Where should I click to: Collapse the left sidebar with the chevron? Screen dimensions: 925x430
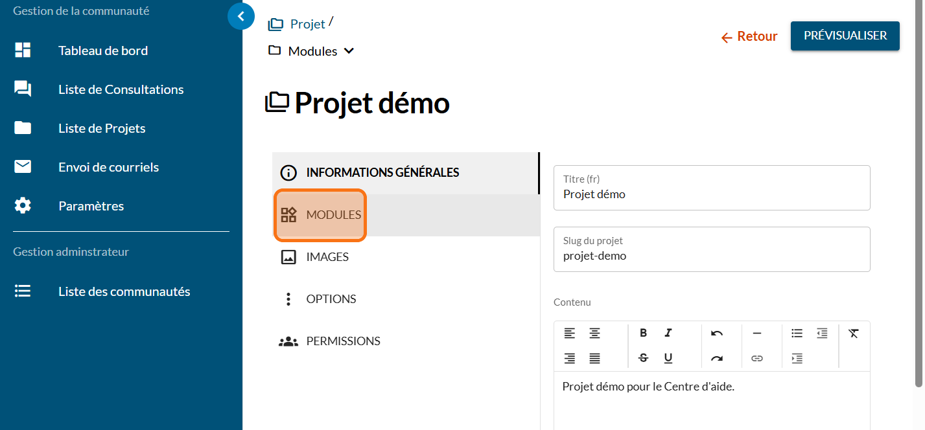(x=241, y=16)
